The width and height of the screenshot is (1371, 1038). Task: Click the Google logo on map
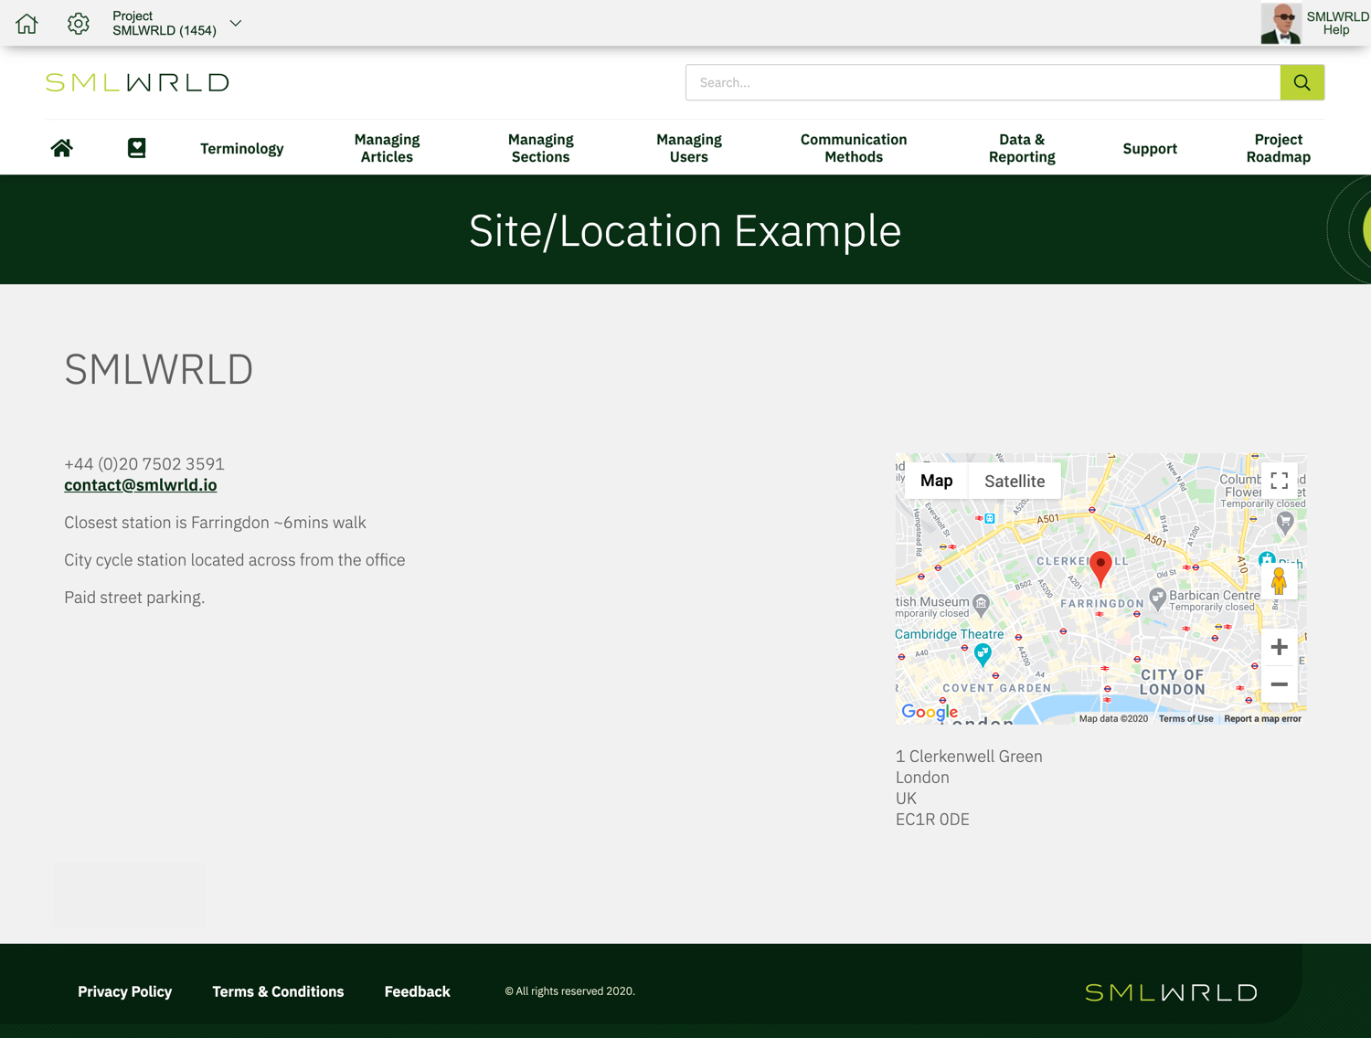tap(930, 712)
